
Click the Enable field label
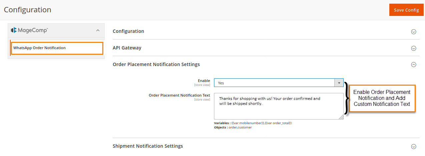[204, 81]
